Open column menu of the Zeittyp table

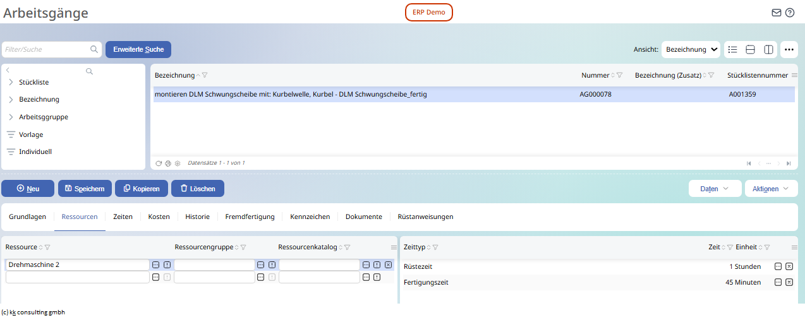794,247
